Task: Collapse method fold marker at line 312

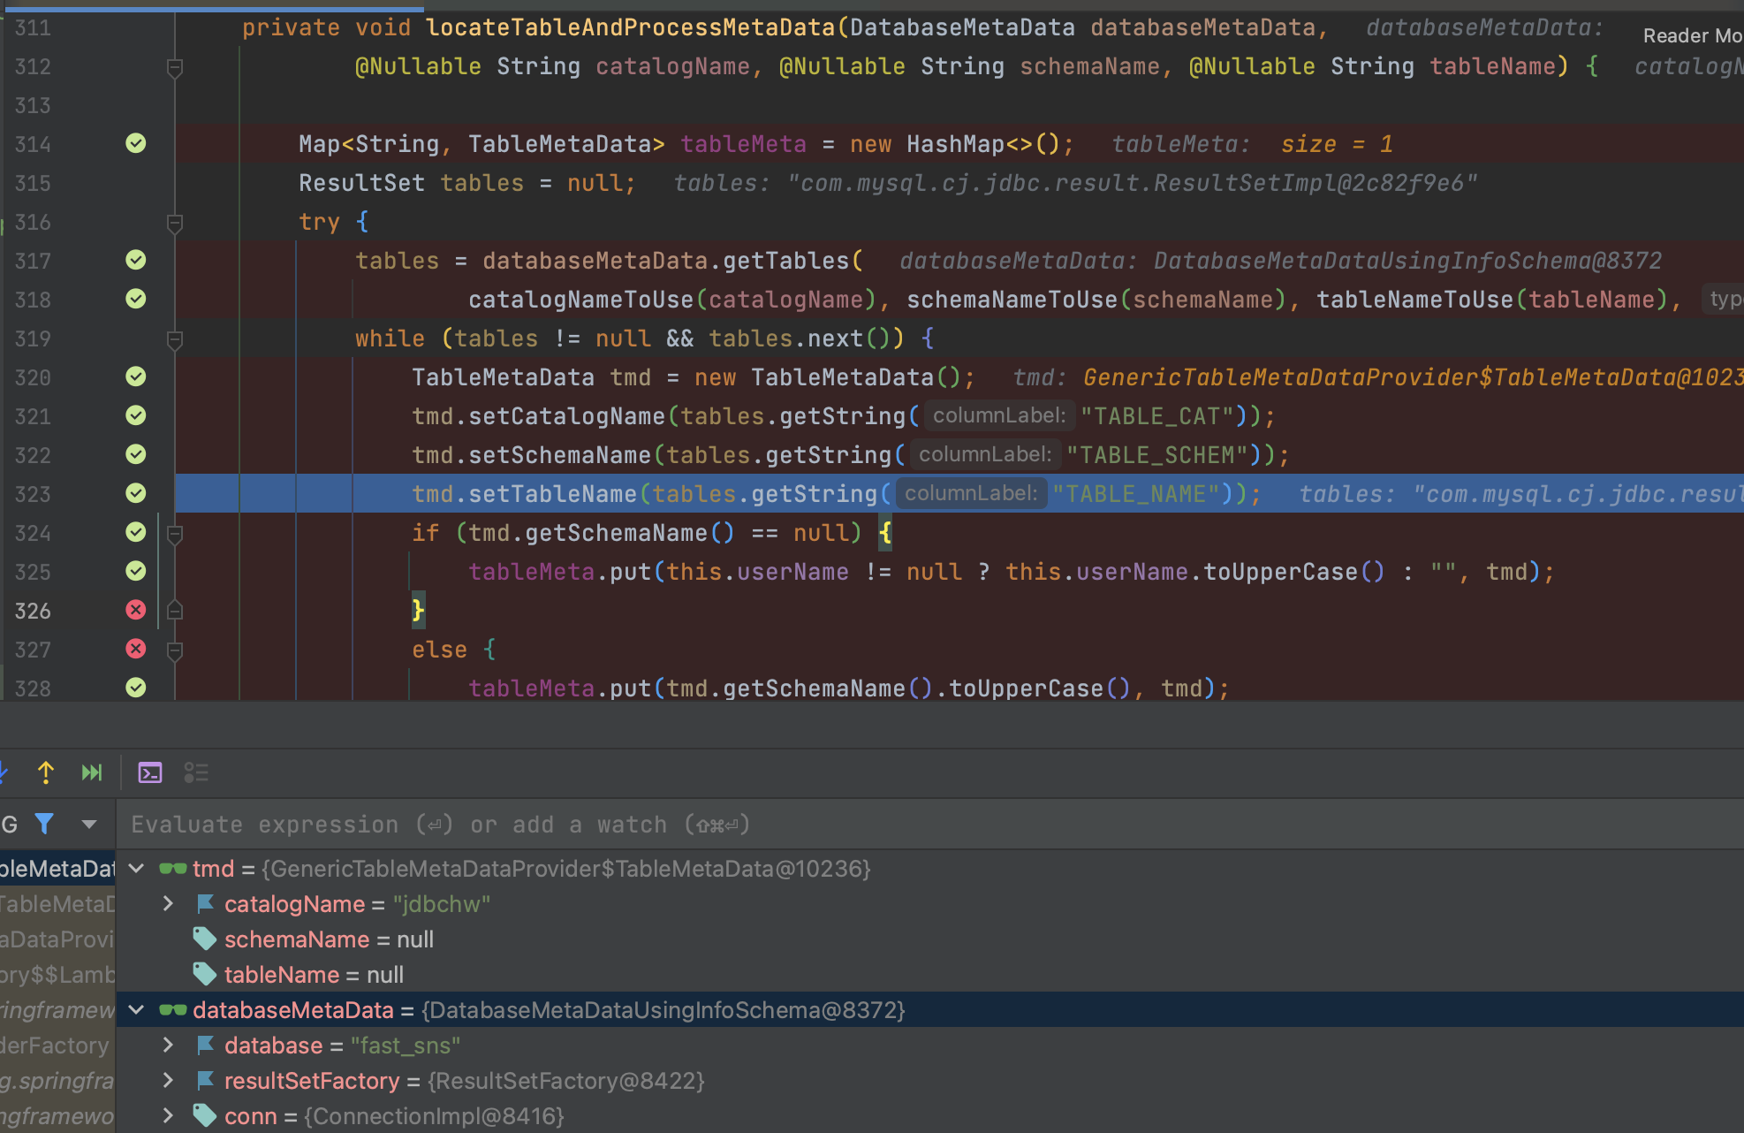Action: (x=175, y=67)
